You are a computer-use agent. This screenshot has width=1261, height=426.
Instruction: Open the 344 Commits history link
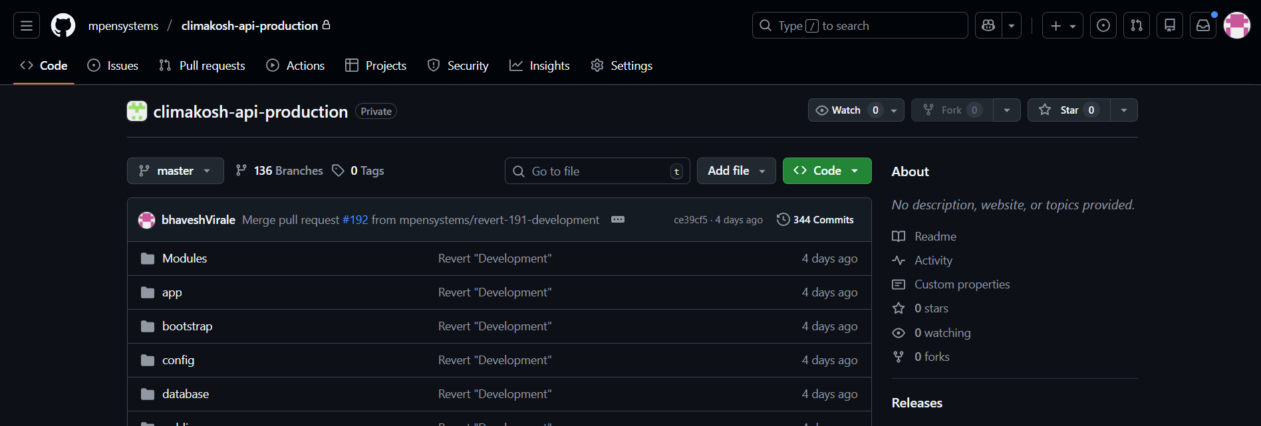tap(815, 220)
